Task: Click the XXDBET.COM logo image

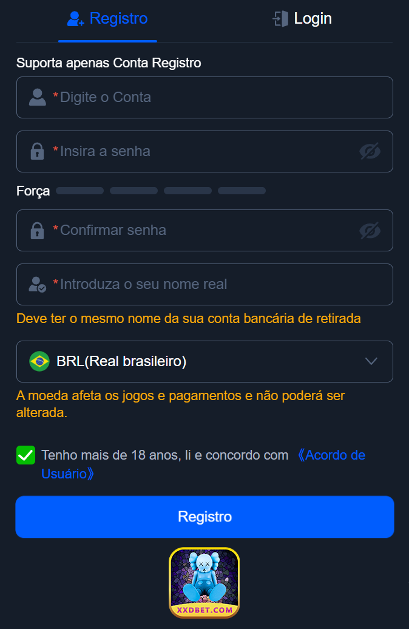Action: point(204,583)
